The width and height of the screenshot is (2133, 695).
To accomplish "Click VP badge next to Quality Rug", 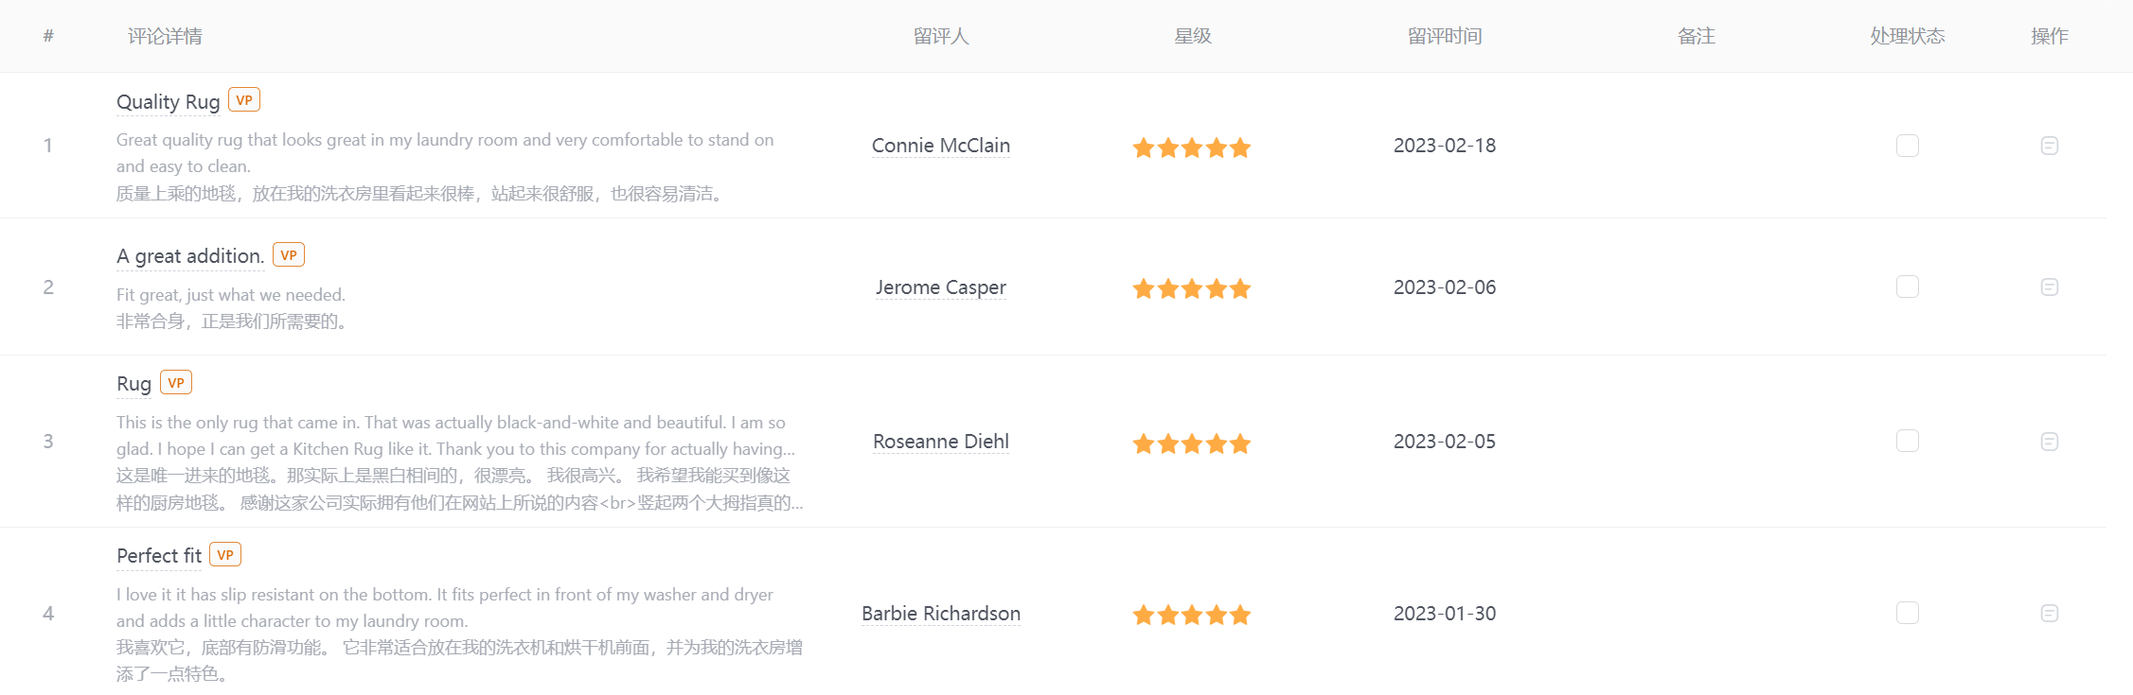I will 244,100.
